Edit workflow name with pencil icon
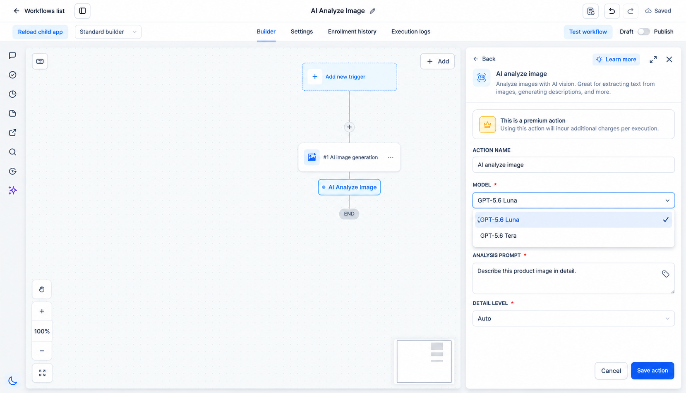686x393 pixels. tap(372, 11)
